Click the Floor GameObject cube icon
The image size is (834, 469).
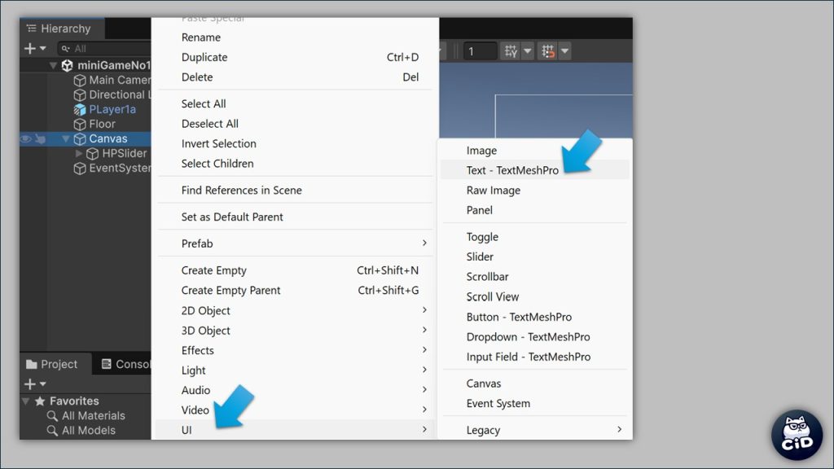click(x=80, y=125)
